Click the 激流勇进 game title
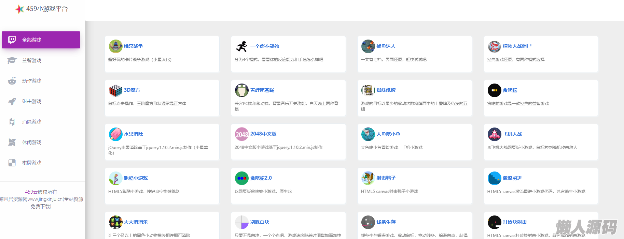Image resolution: width=624 pixels, height=239 pixels. 512,178
